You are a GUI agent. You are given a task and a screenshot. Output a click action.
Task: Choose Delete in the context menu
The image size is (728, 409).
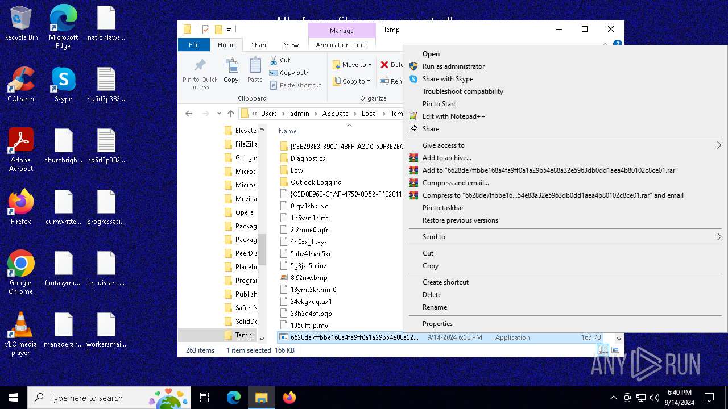432,295
